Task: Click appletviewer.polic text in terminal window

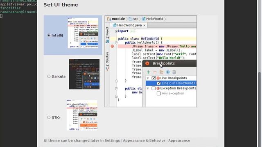Action: (18, 4)
